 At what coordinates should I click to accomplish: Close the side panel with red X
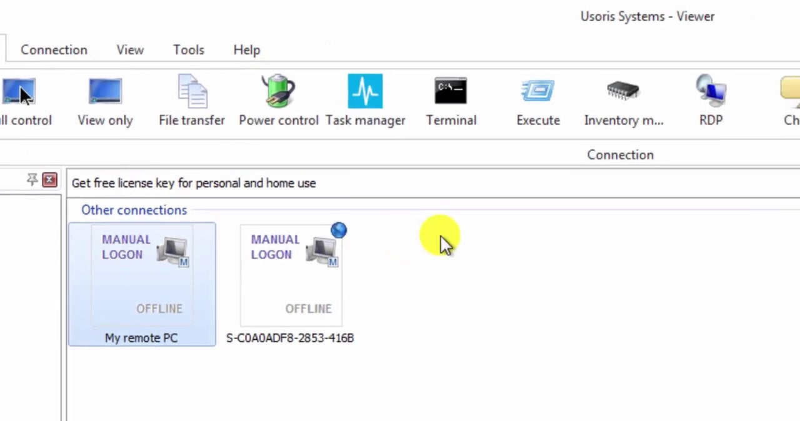point(49,181)
